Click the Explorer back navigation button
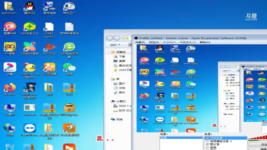Image resolution: width=267 pixels, height=150 pixels. tap(109, 38)
